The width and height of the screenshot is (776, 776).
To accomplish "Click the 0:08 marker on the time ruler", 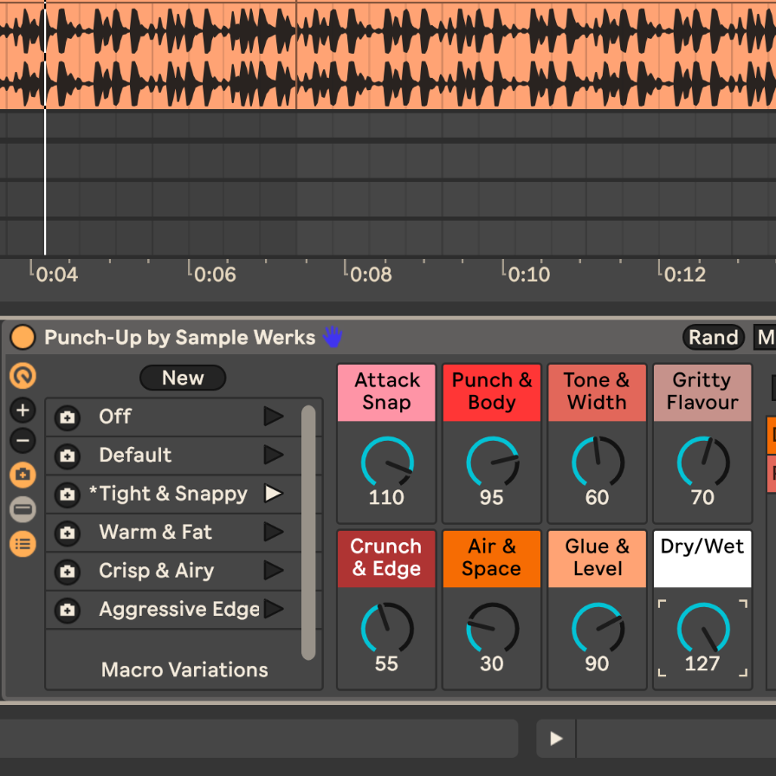I will click(370, 275).
